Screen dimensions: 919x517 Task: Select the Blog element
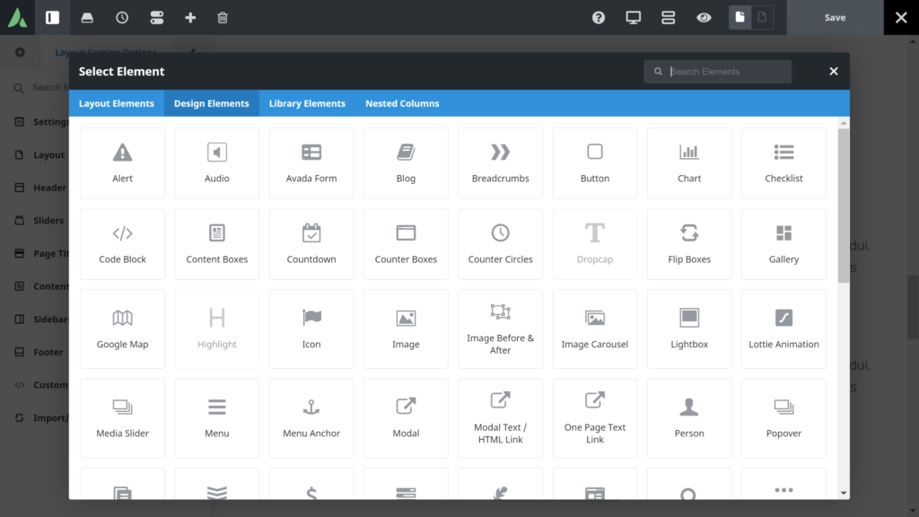406,163
